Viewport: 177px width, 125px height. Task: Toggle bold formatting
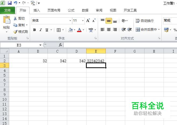pyautogui.click(x=34, y=30)
